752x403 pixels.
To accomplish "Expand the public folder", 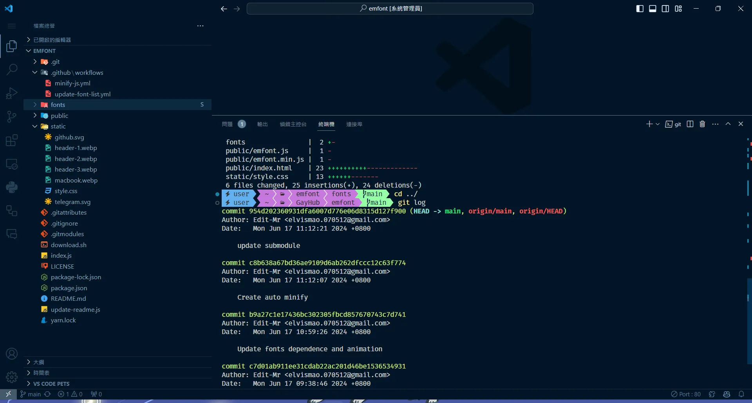I will pyautogui.click(x=117, y=116).
